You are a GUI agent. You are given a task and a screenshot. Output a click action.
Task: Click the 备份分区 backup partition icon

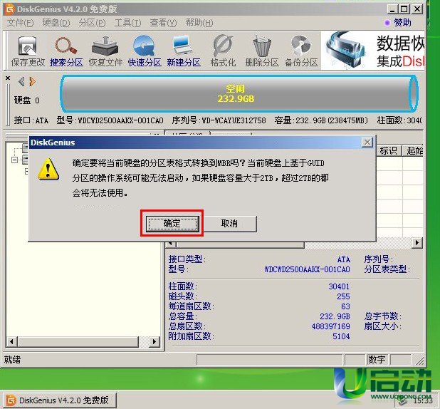[301, 51]
